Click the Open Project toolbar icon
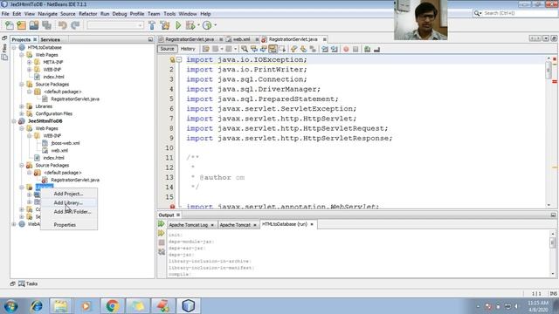559x314 pixels. pos(34,25)
